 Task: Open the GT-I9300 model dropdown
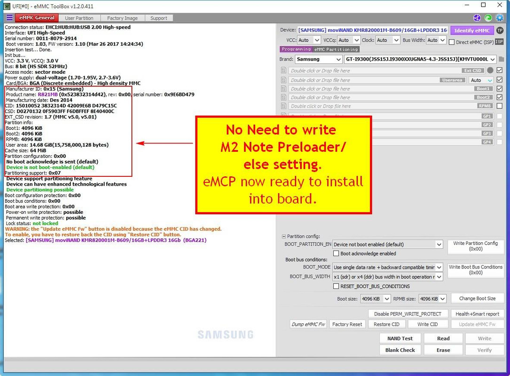pos(420,59)
